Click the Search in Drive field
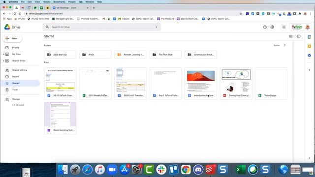Viewport: 315px width, 177px height. pos(101,27)
